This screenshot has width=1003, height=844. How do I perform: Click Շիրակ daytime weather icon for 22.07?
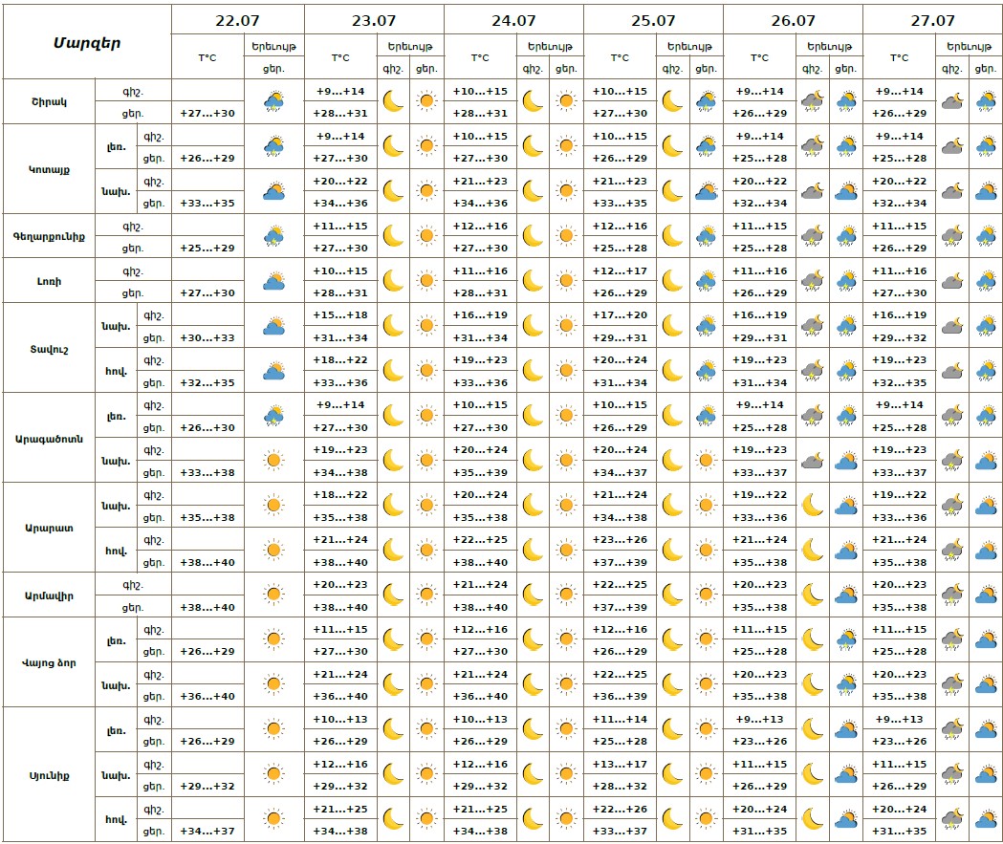tap(273, 101)
